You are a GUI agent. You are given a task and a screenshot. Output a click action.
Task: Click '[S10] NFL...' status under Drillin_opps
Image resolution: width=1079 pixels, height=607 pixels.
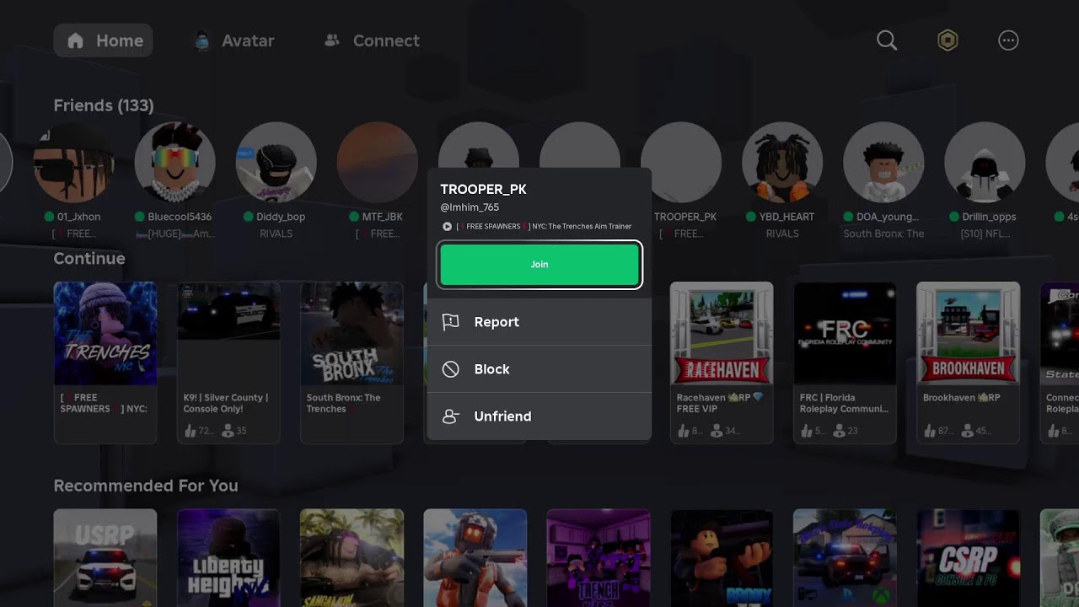click(984, 234)
